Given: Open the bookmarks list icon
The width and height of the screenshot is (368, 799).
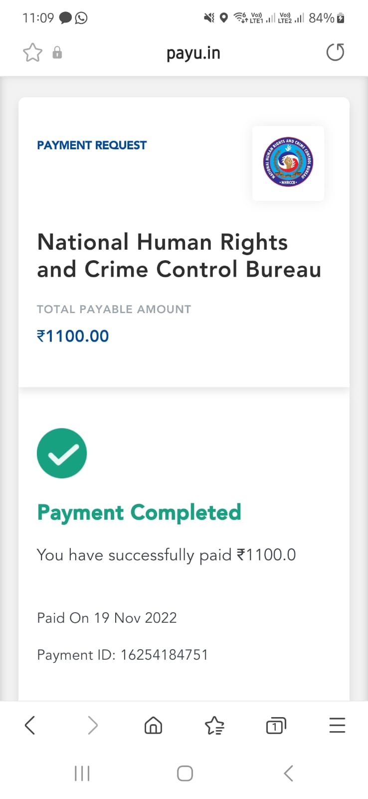Looking at the screenshot, I should click(x=214, y=725).
